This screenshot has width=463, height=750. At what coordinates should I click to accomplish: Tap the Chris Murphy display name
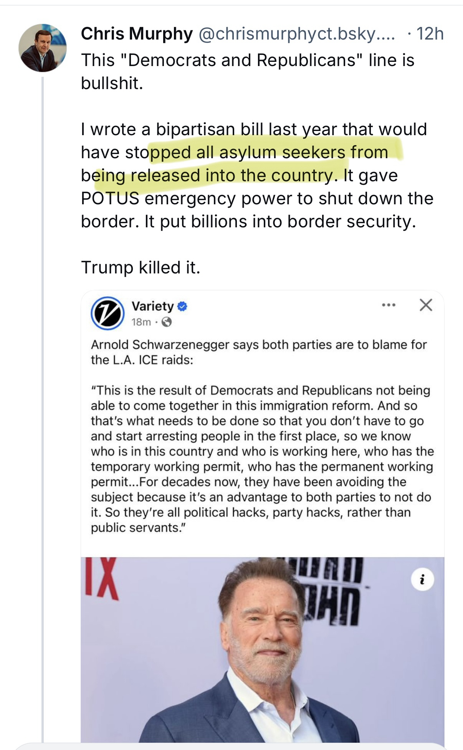(137, 34)
